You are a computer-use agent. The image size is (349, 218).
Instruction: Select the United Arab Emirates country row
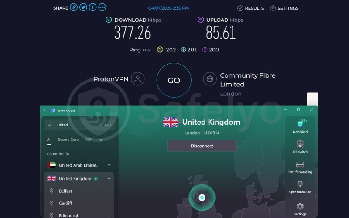click(79, 165)
